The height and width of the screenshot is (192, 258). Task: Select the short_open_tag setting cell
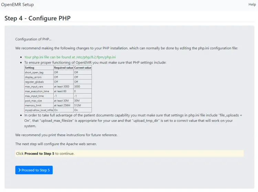point(34,72)
